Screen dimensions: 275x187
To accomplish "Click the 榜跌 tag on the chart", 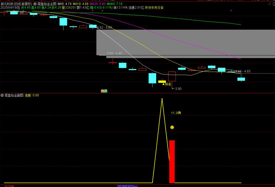I will 104,91.
